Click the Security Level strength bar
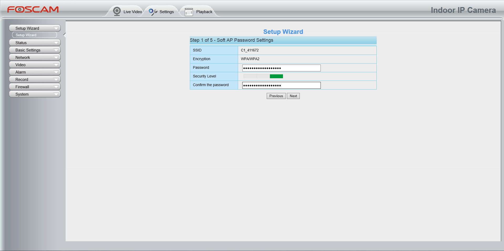 coord(263,76)
